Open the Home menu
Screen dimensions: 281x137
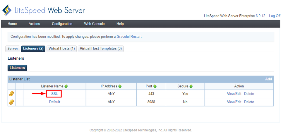coord(12,24)
